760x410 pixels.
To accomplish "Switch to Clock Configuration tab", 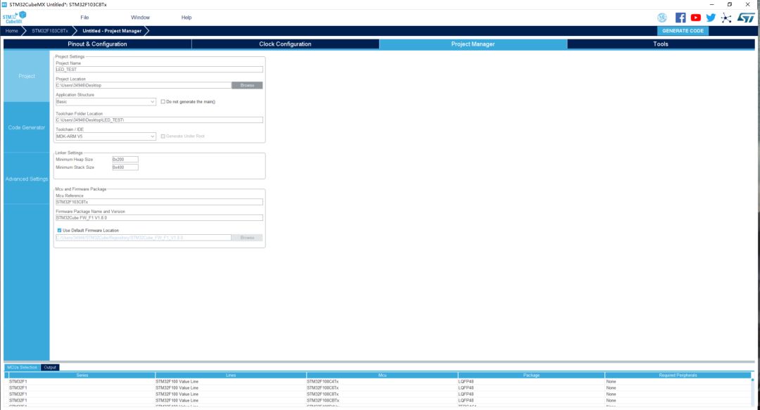I will point(285,44).
